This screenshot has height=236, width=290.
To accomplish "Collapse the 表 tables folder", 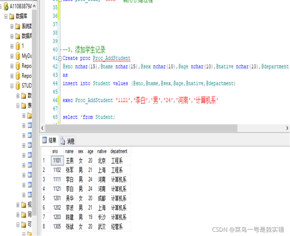I will [18, 106].
